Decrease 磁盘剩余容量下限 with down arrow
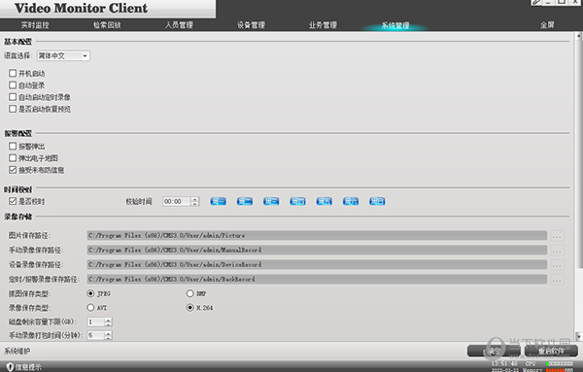This screenshot has width=583, height=372. tap(108, 324)
